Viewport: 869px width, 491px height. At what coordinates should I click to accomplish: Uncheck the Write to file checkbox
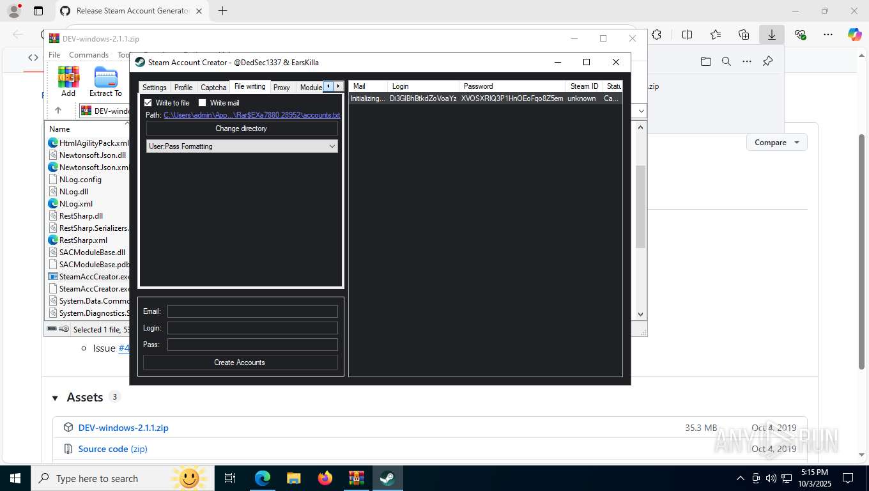[x=148, y=103]
